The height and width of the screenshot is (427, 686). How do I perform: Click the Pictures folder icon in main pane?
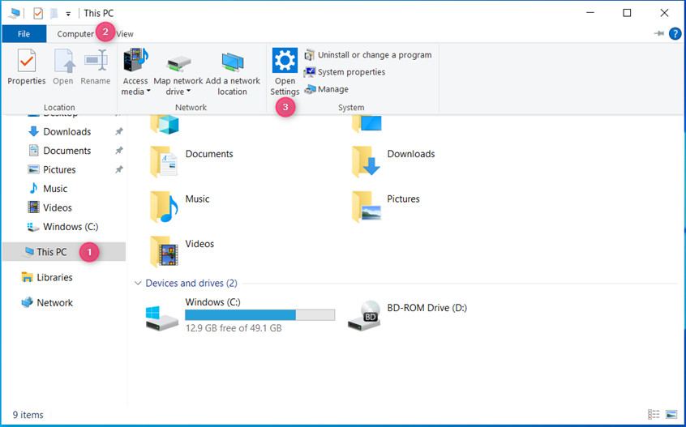tap(367, 207)
